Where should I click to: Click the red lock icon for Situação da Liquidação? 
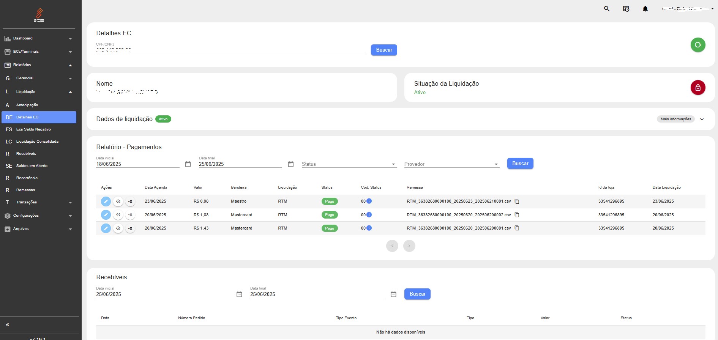(x=697, y=88)
